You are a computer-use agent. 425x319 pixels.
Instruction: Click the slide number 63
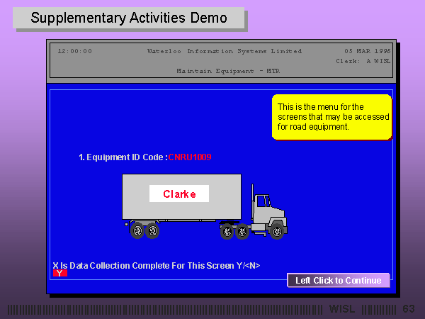coord(409,308)
